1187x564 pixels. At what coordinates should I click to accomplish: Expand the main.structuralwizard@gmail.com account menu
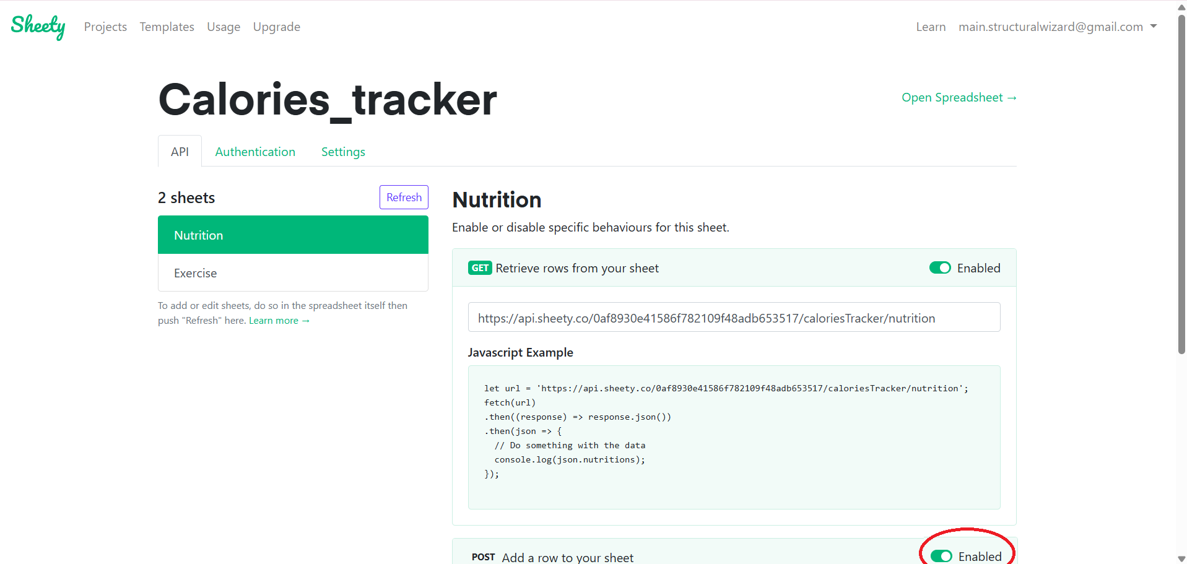pyautogui.click(x=1051, y=27)
